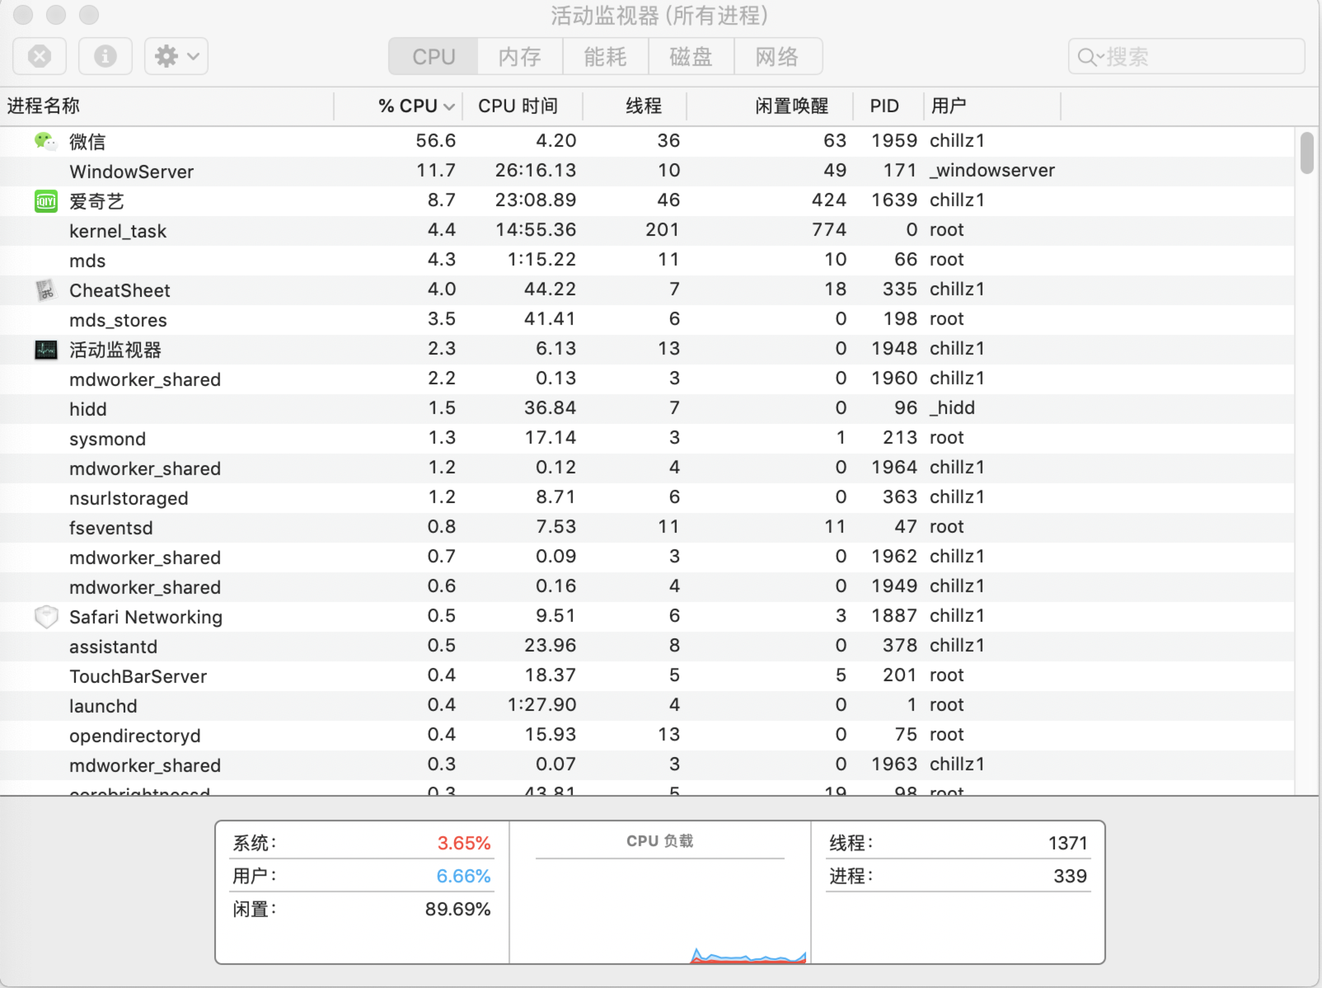Screen dimensions: 1322x988
Task: Click the quit process (X) toolbar button
Action: click(x=40, y=57)
